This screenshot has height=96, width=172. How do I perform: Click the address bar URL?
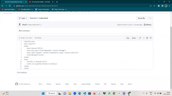37,6
